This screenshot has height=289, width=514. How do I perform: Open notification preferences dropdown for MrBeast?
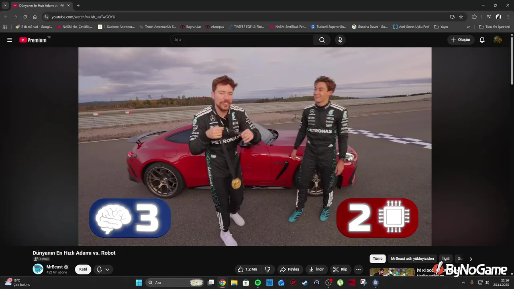[x=103, y=269]
